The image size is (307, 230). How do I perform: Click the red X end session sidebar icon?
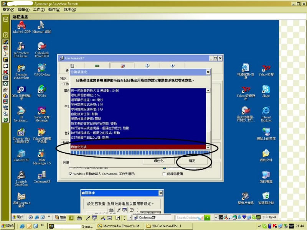pyautogui.click(x=6, y=72)
